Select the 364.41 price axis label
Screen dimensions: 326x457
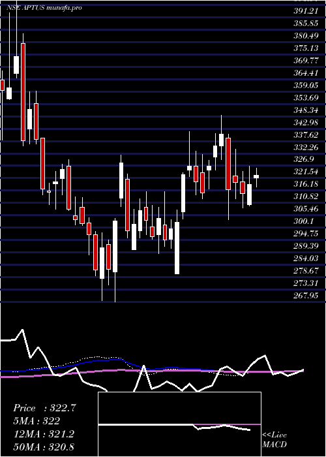(306, 72)
